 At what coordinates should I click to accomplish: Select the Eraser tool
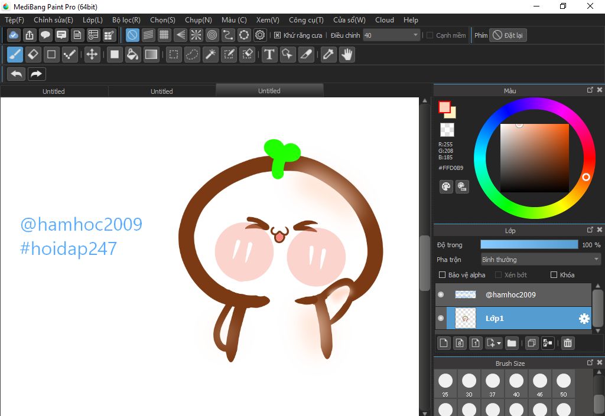pyautogui.click(x=33, y=55)
